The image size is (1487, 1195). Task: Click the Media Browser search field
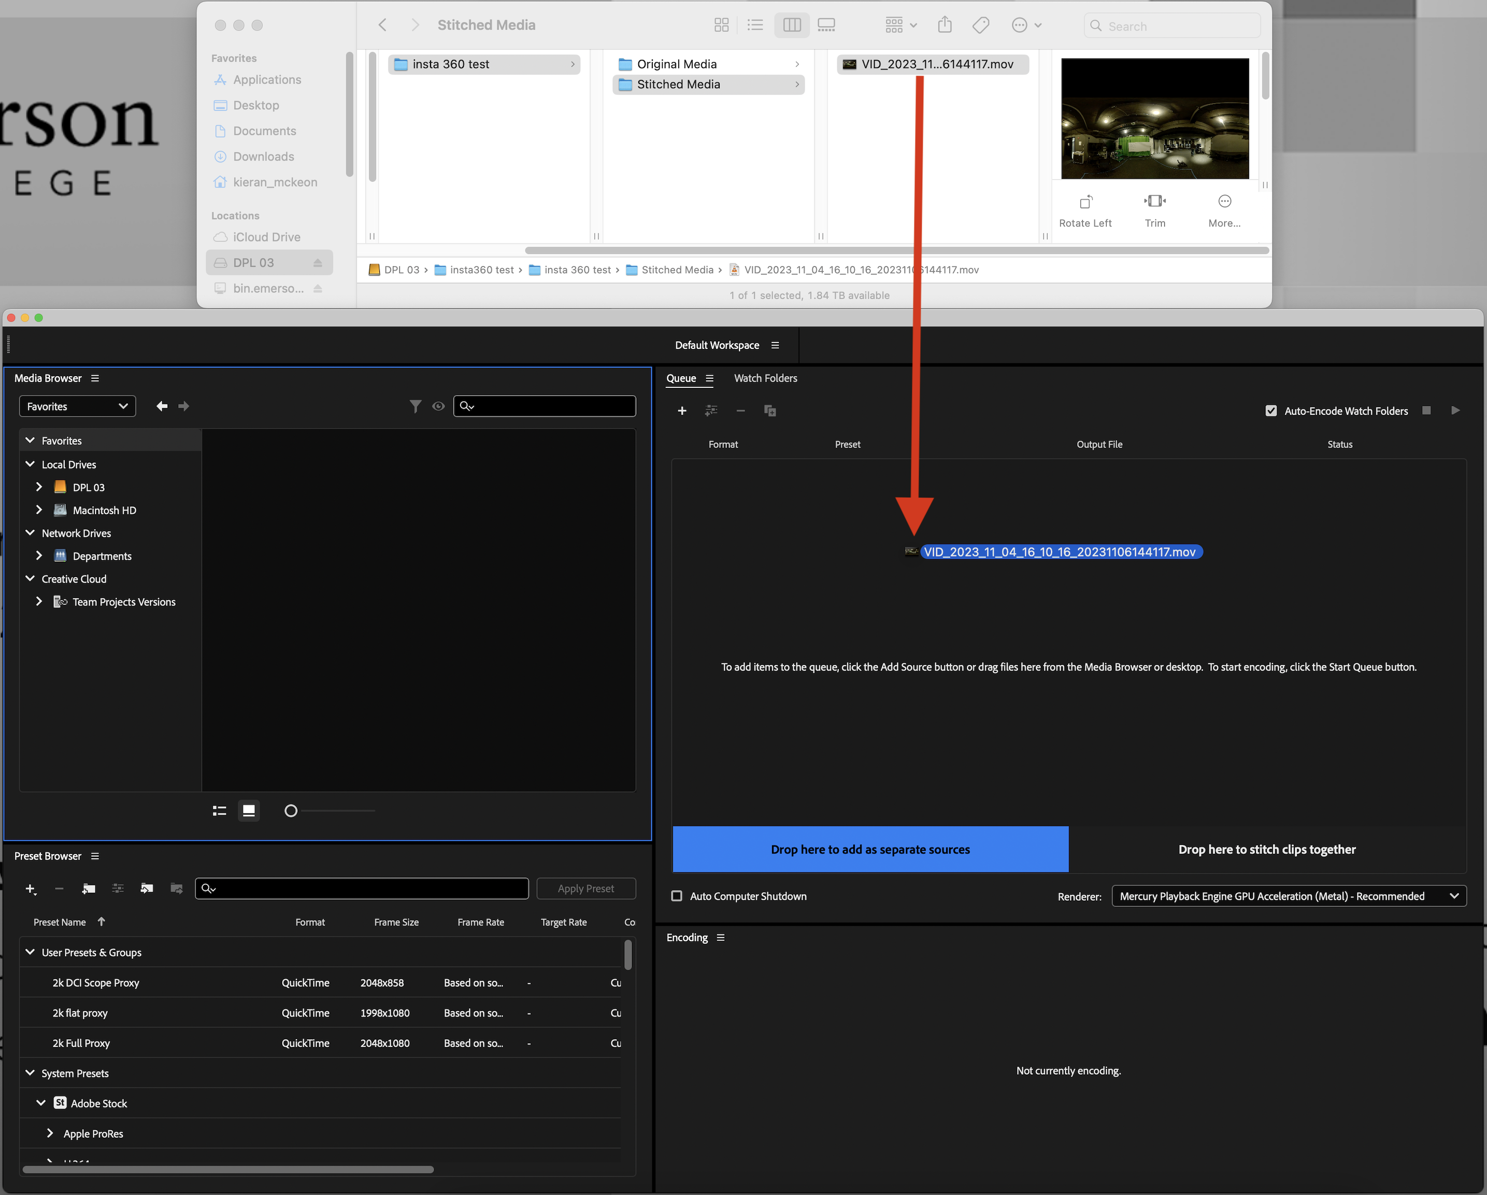[x=544, y=406]
